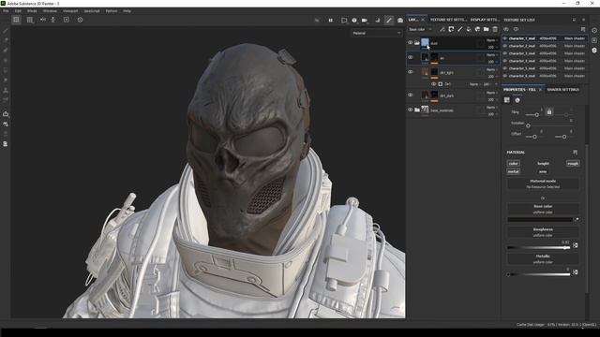Open blend mode dropdown of dirt_dark layer

[491, 93]
